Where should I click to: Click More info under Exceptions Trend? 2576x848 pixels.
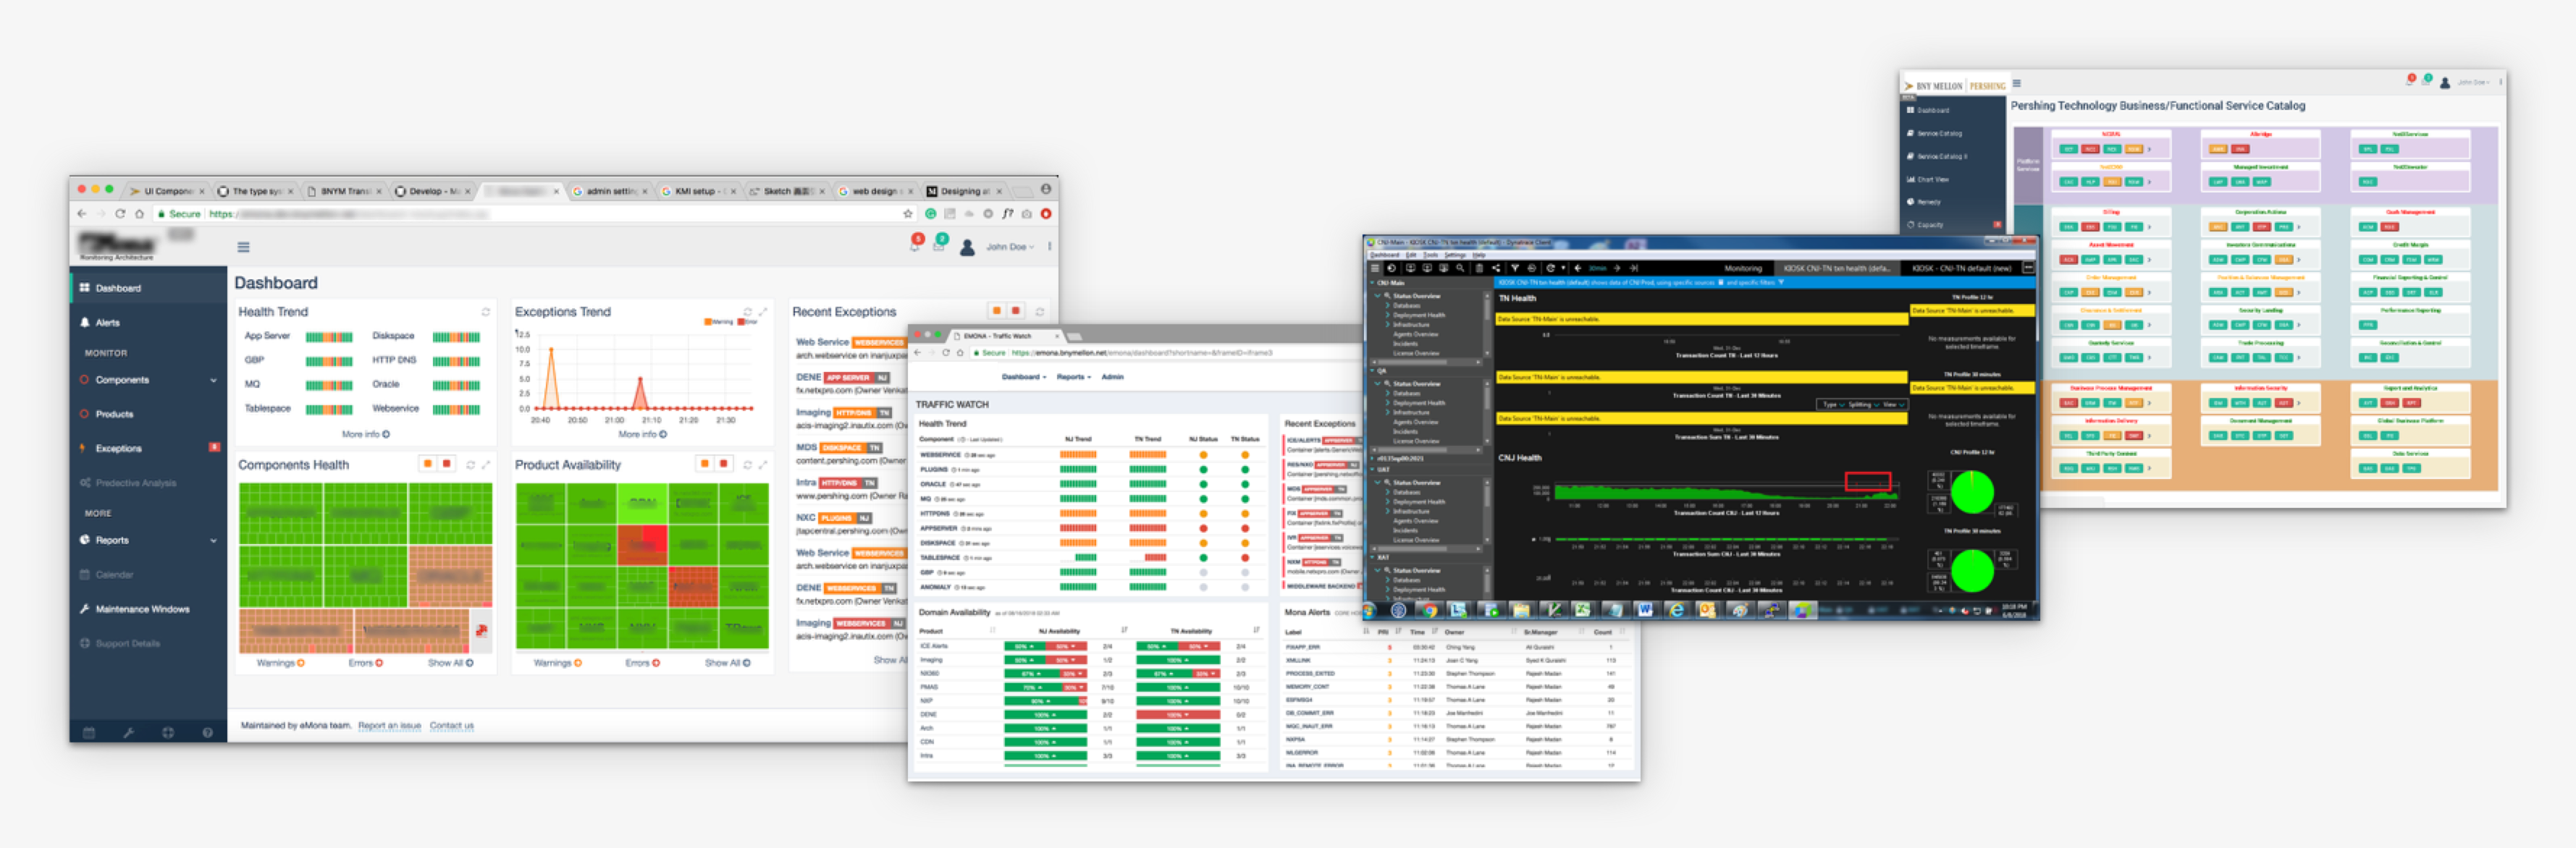pos(643,434)
